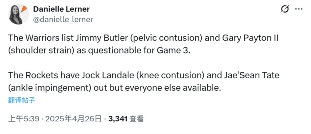Click the pizza emoji beside the name
Screen dimensions: 311x134
click(x=24, y=8)
